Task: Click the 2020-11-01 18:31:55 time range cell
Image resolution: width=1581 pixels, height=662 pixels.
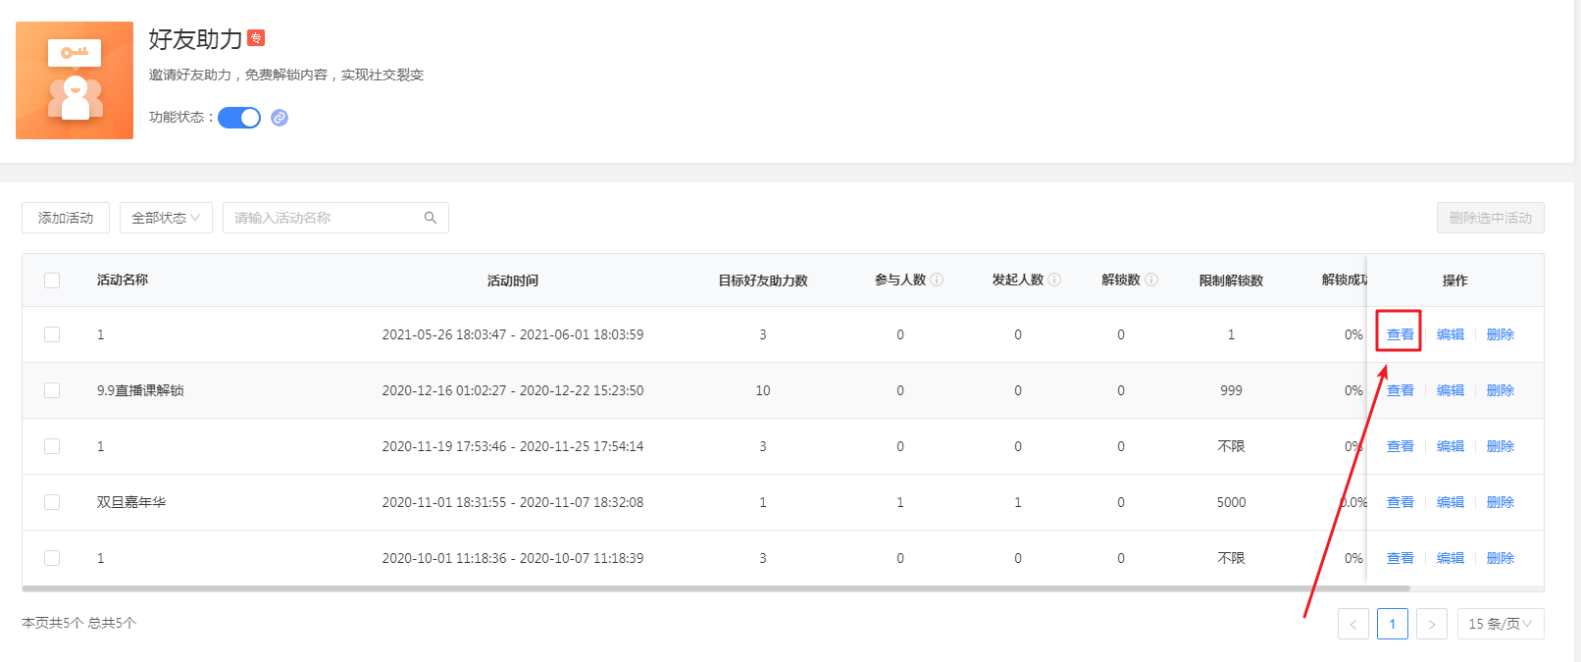Action: point(513,502)
